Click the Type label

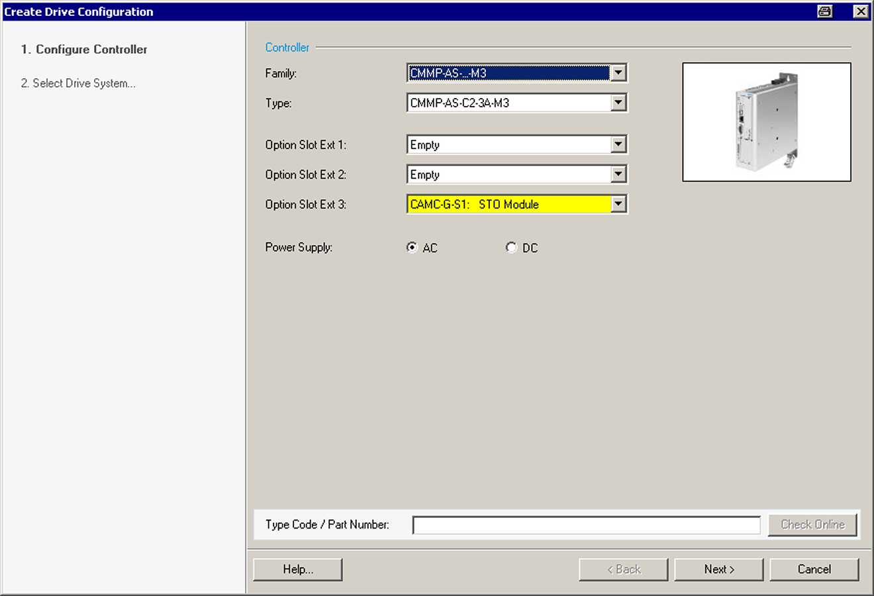point(278,103)
